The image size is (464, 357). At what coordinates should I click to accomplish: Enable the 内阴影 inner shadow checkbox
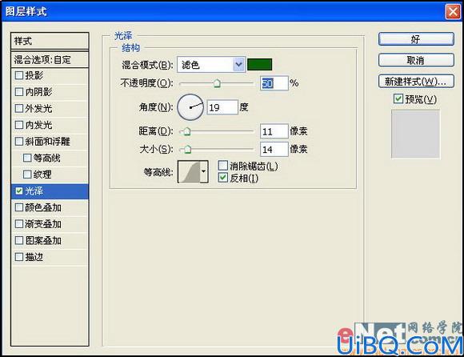[19, 92]
